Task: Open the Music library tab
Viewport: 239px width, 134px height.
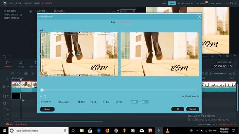Action: [21, 64]
